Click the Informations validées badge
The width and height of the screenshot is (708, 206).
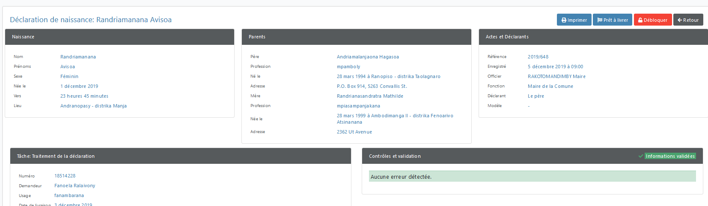pyautogui.click(x=670, y=156)
